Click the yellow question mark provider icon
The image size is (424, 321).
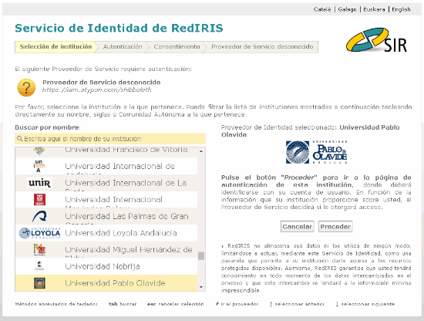click(x=26, y=87)
